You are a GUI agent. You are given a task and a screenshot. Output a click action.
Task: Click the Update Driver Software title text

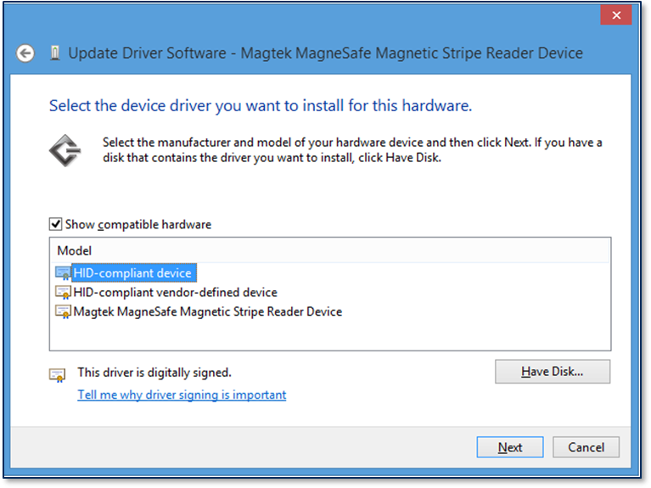[x=326, y=53]
